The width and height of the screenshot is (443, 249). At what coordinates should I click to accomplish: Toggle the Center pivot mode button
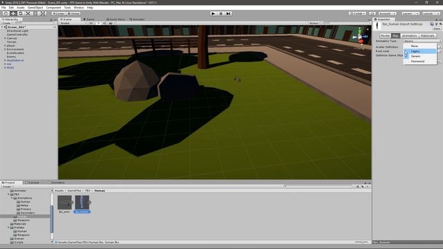point(59,14)
